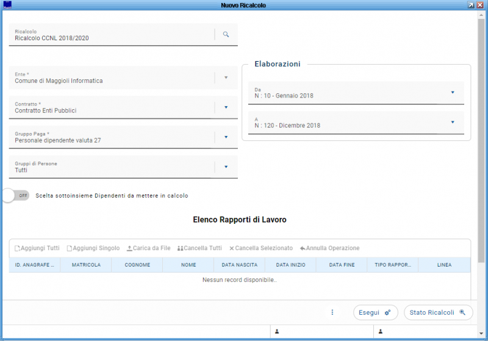
Task: Expand the Gruppi di Persone dropdown
Action: pyautogui.click(x=226, y=167)
